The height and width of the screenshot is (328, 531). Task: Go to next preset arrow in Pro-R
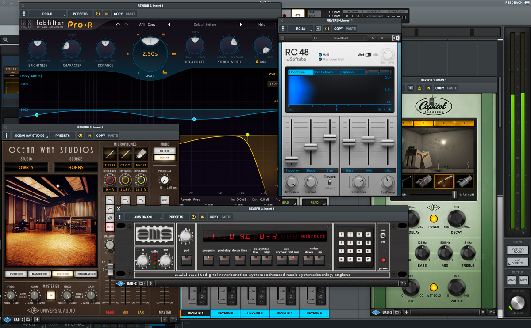241,25
